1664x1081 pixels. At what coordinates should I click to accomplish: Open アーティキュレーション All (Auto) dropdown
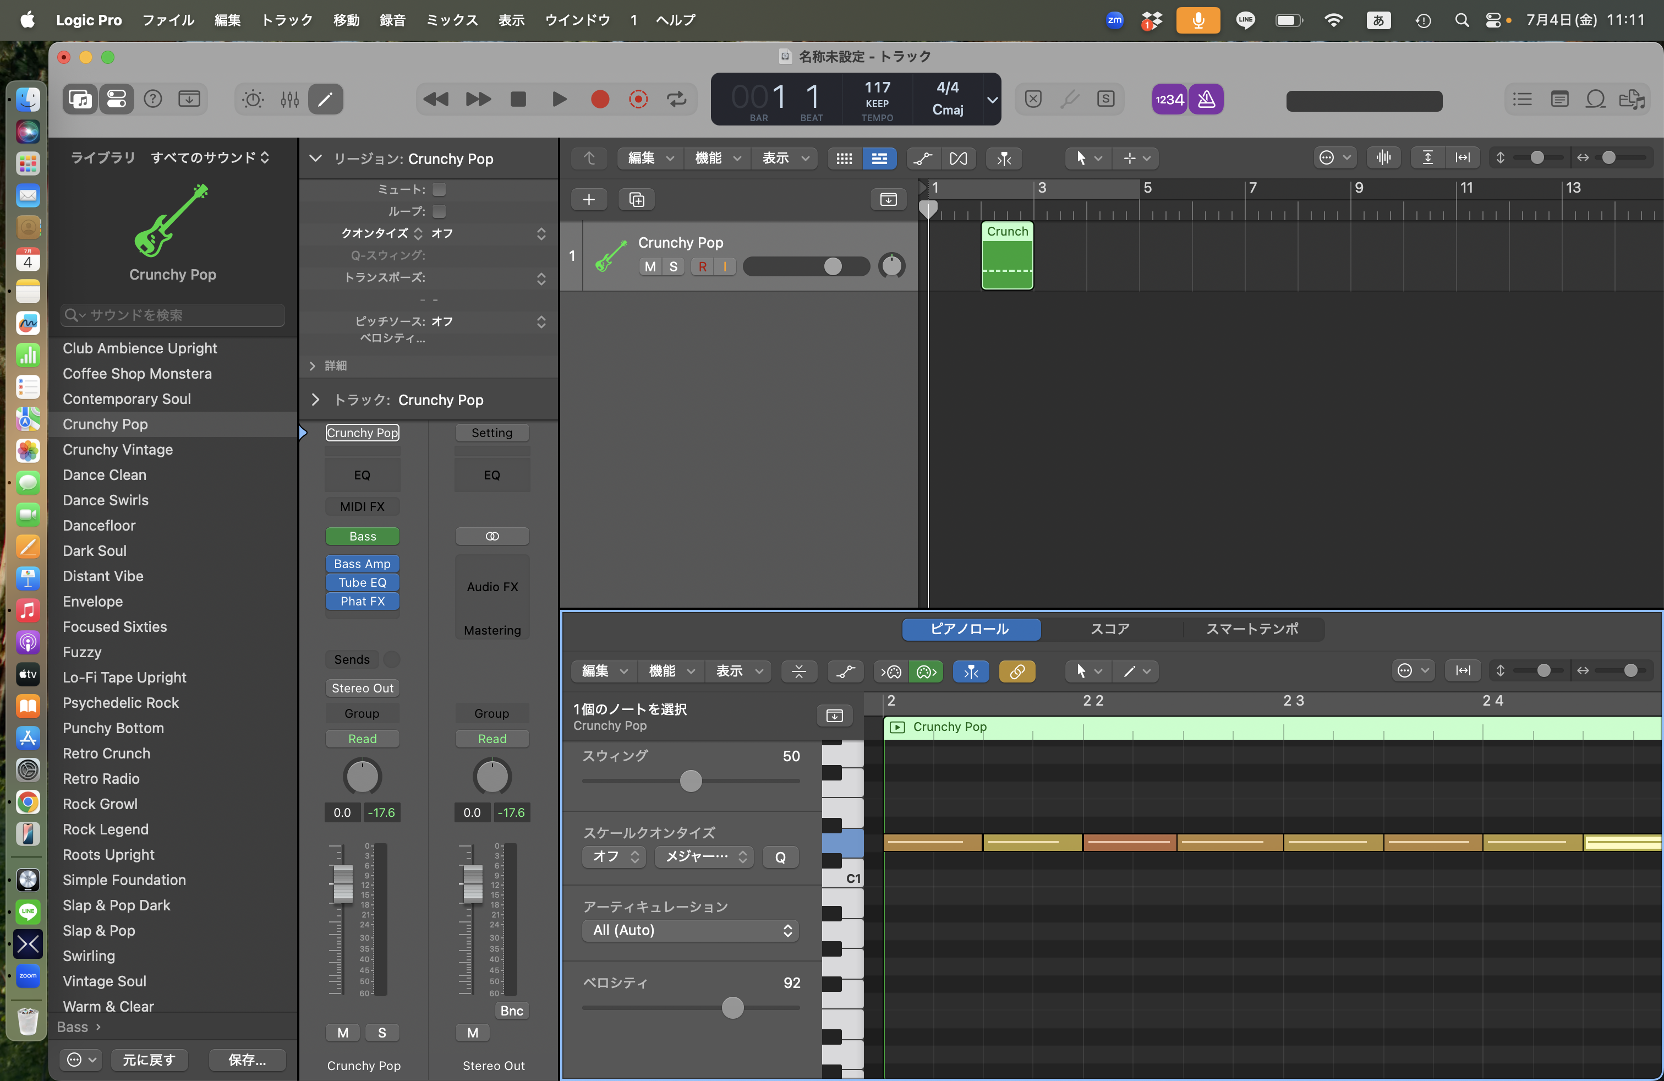(x=691, y=931)
